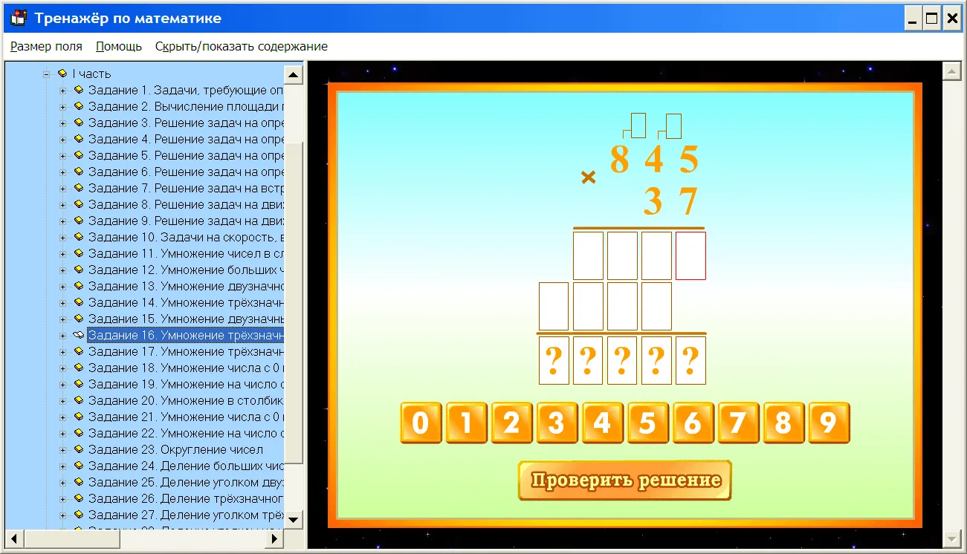Viewport: 967px width, 554px height.
Task: Select Задание 9. Решение задач
Action: (x=186, y=221)
